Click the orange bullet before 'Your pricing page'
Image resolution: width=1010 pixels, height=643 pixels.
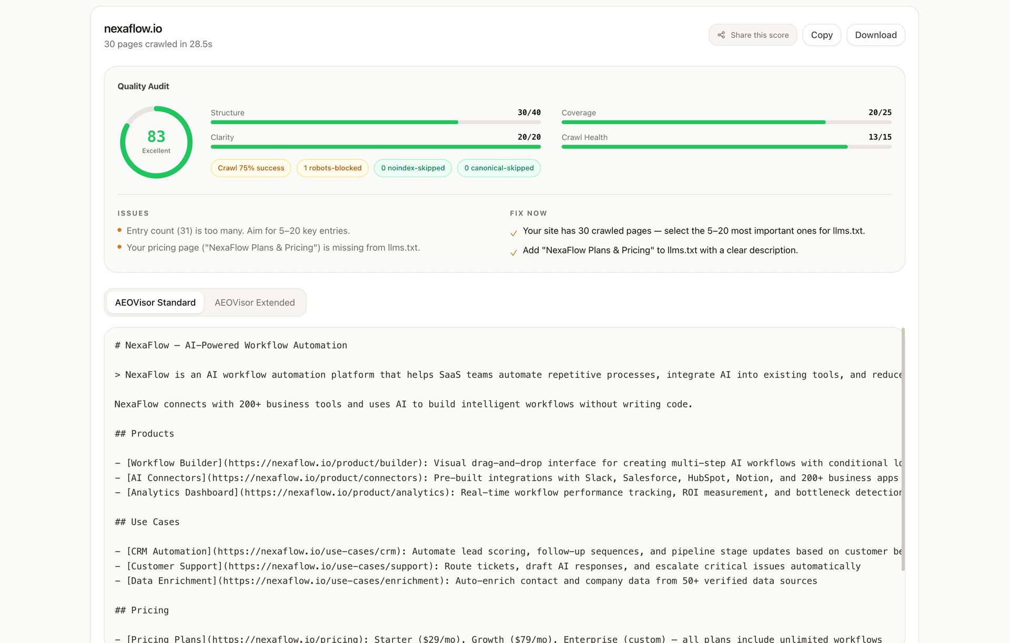click(120, 247)
